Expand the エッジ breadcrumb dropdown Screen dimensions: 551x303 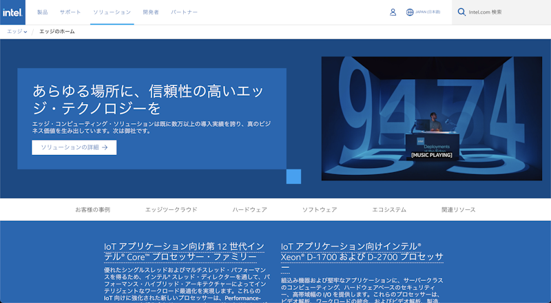(17, 32)
